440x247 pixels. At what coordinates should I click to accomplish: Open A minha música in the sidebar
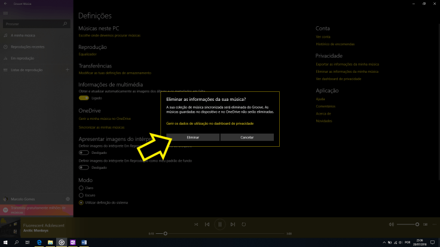[24, 36]
